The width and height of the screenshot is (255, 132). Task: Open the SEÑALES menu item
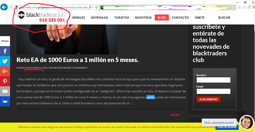[x=78, y=18]
